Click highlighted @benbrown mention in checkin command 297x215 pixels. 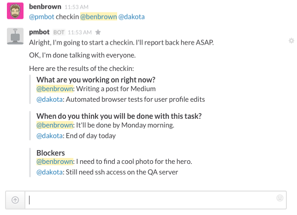pos(99,17)
